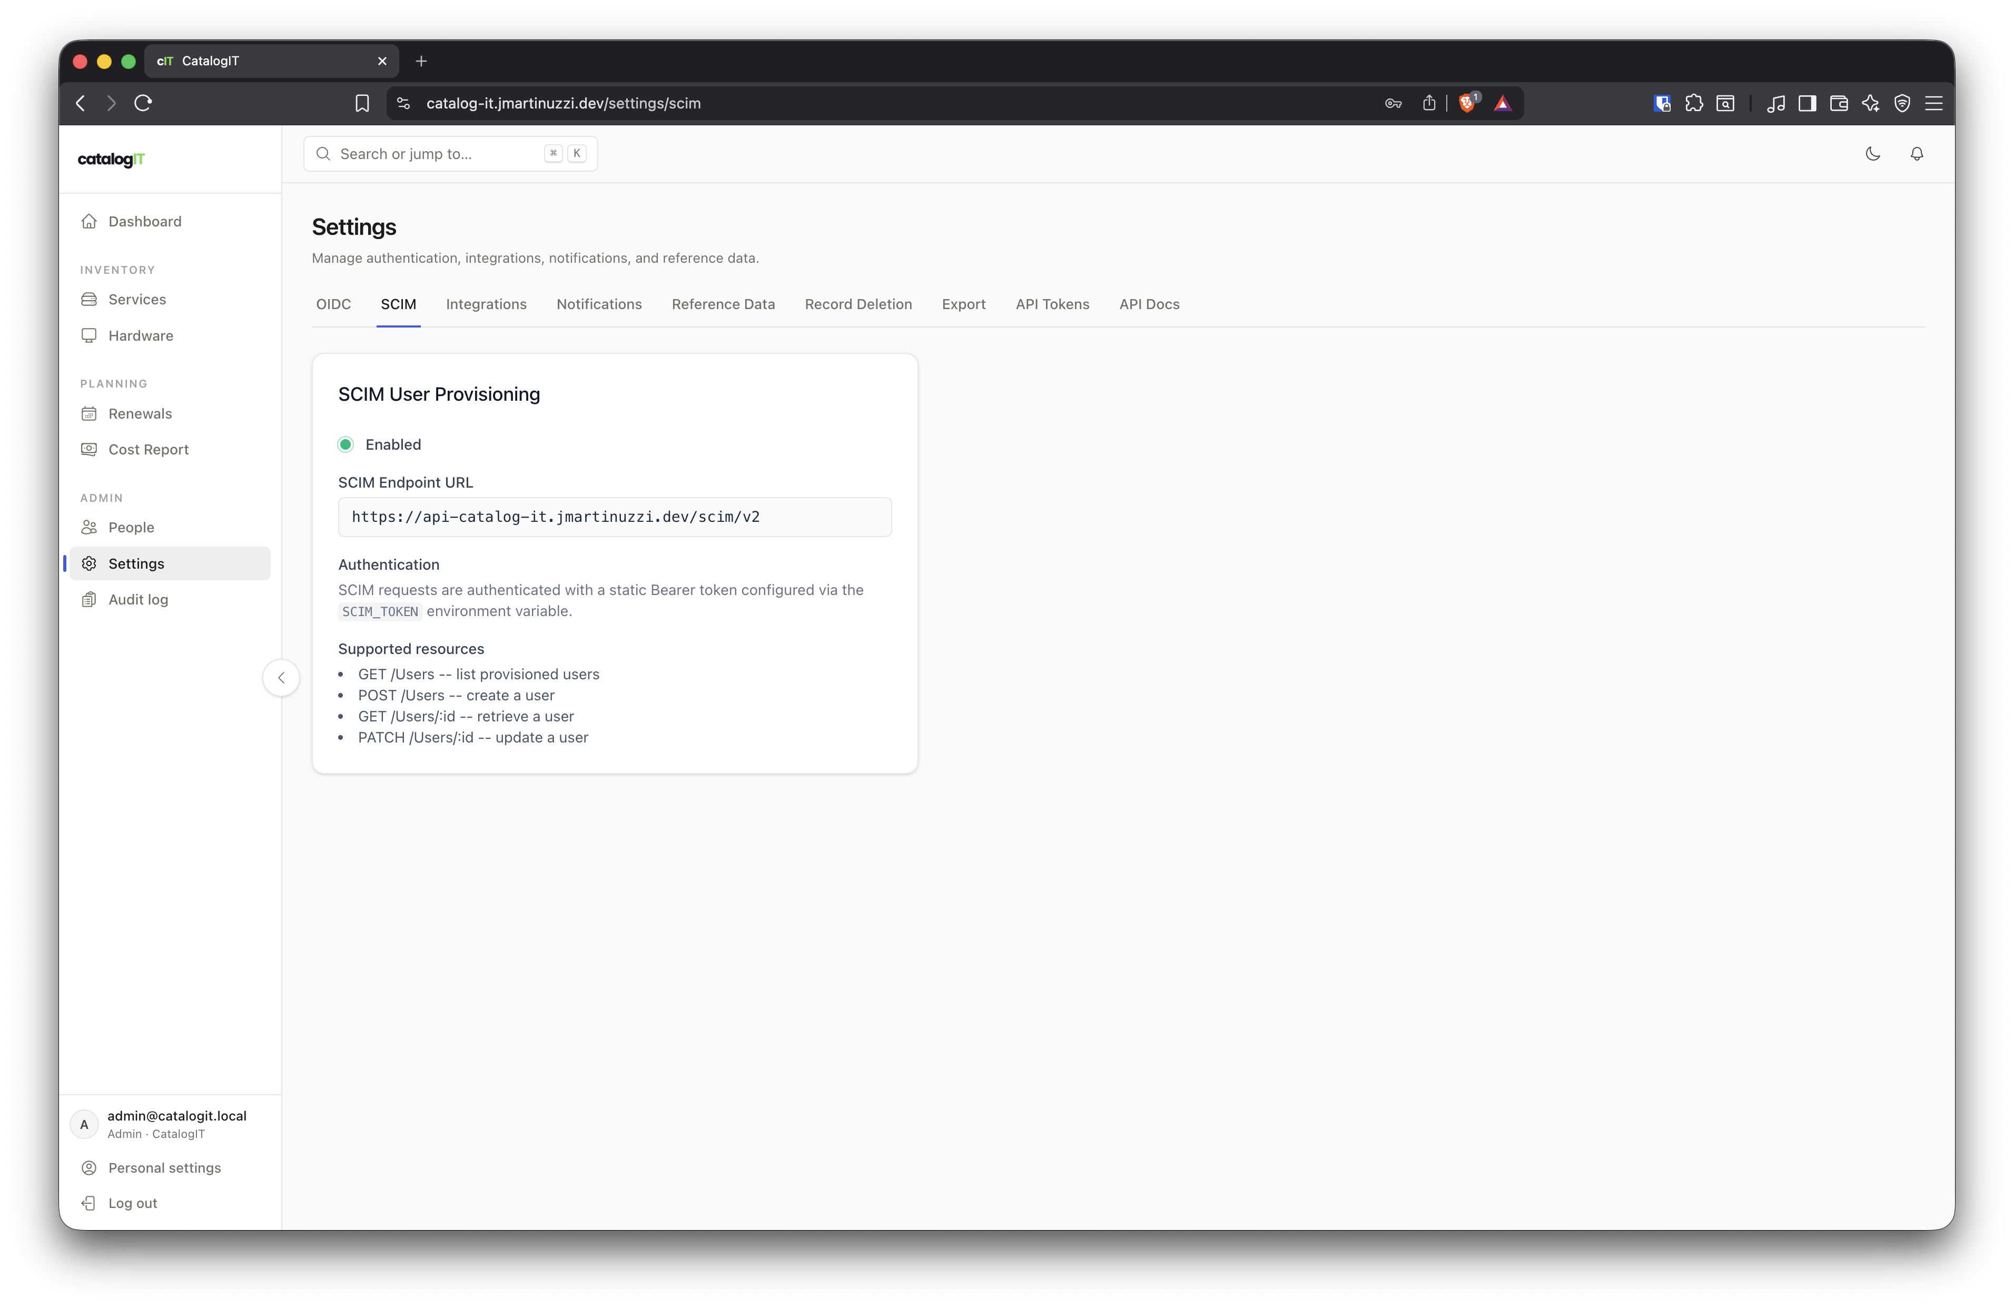2014x1308 pixels.
Task: Focus the Search or jump to field
Action: click(x=451, y=154)
